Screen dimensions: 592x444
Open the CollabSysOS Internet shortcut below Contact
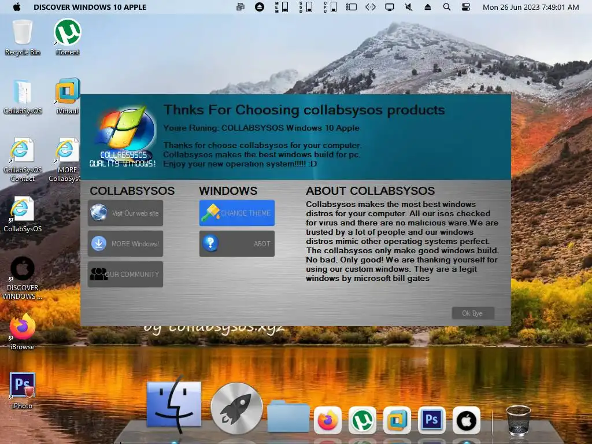tap(23, 214)
